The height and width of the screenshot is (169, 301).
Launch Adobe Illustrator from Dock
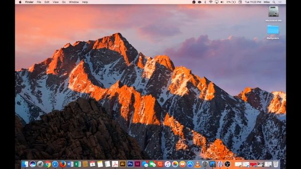[x=122, y=164]
